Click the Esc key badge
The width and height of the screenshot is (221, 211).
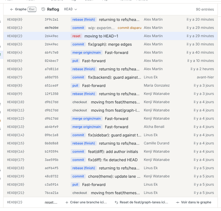[32, 9]
